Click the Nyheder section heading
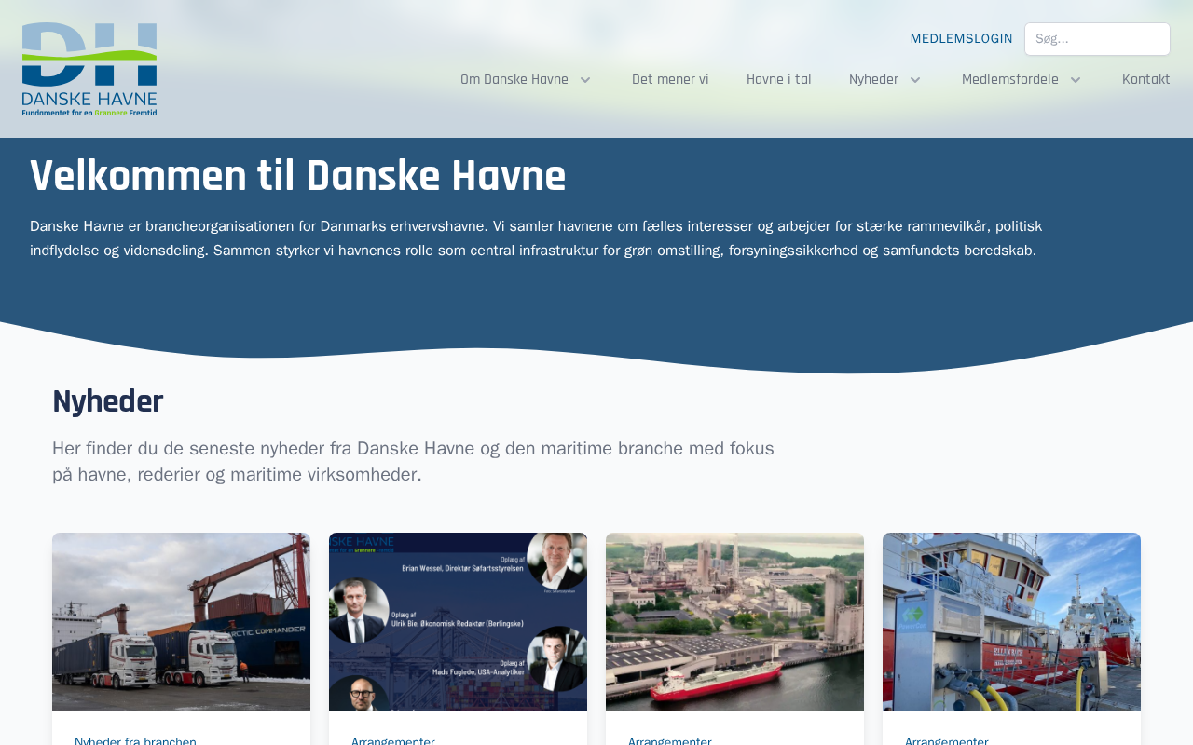 (x=108, y=402)
